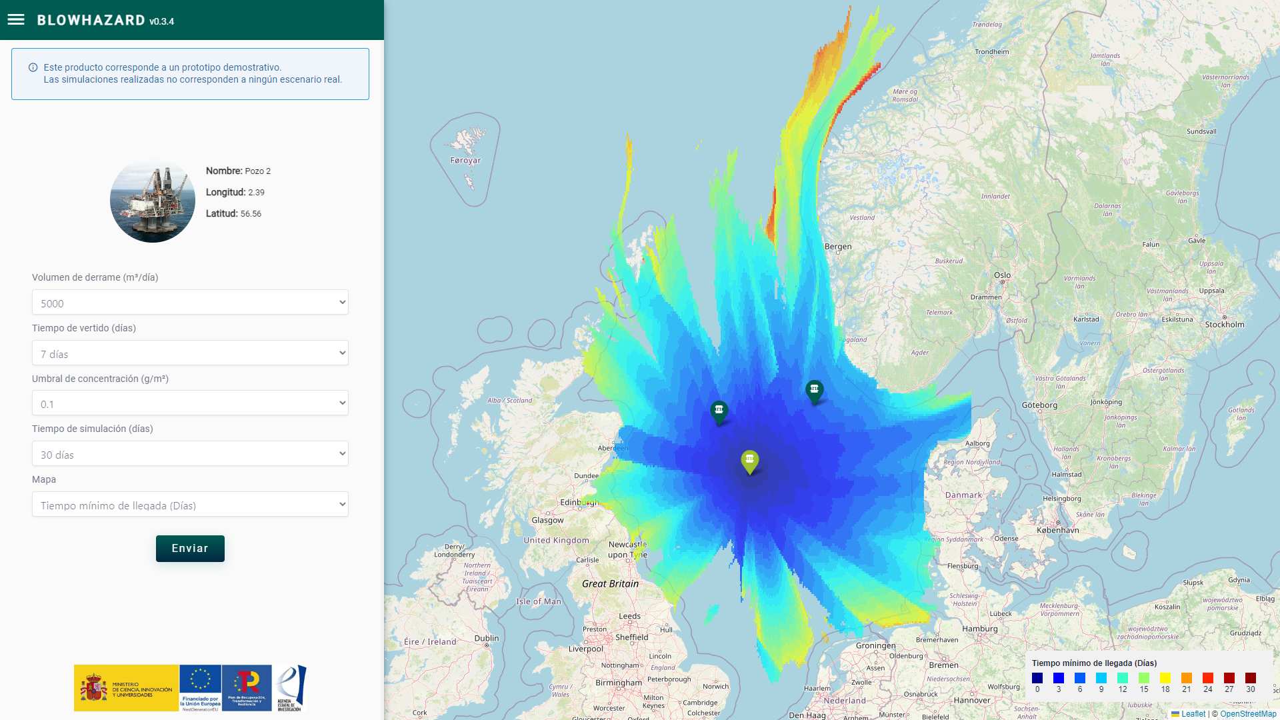Image resolution: width=1280 pixels, height=720 pixels.
Task: Click the legend swatch for 21 days
Action: (1187, 678)
